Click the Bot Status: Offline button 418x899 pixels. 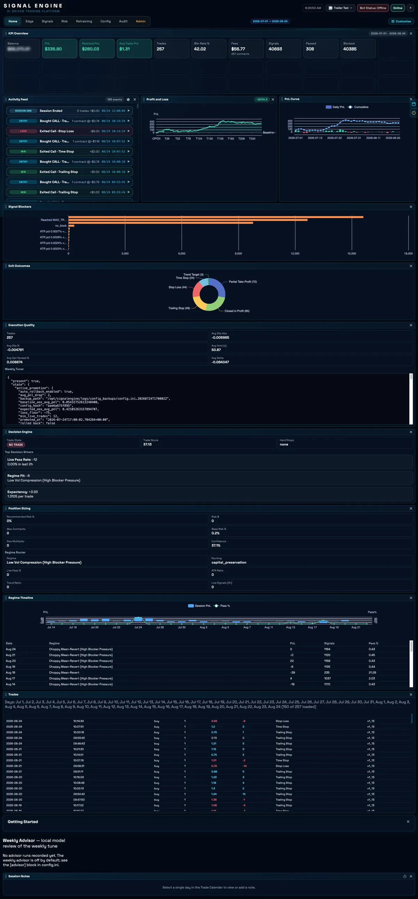(x=373, y=8)
